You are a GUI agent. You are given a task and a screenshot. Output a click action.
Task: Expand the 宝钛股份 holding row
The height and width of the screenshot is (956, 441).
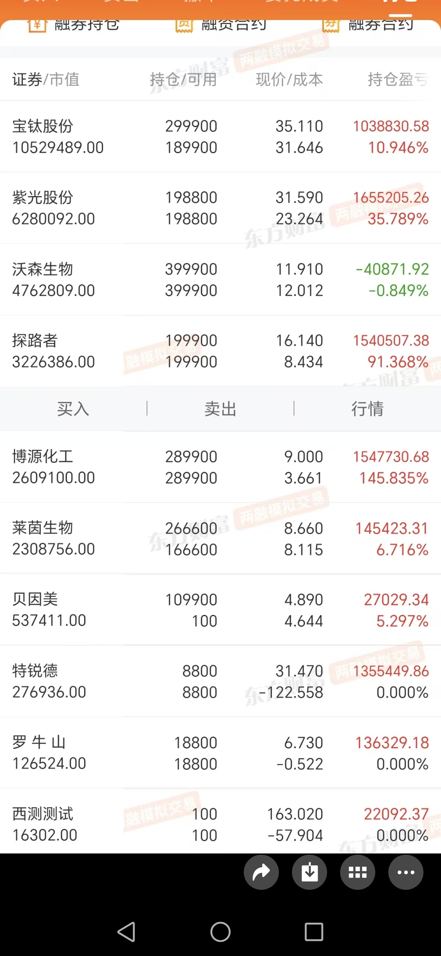220,136
